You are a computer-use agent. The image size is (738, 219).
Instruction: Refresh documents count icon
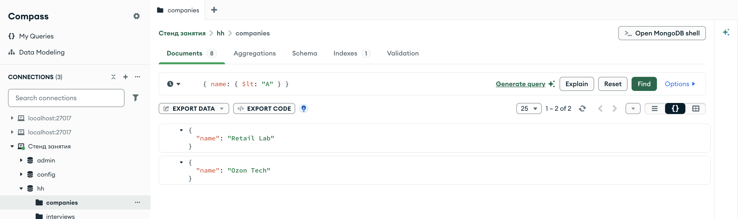582,109
